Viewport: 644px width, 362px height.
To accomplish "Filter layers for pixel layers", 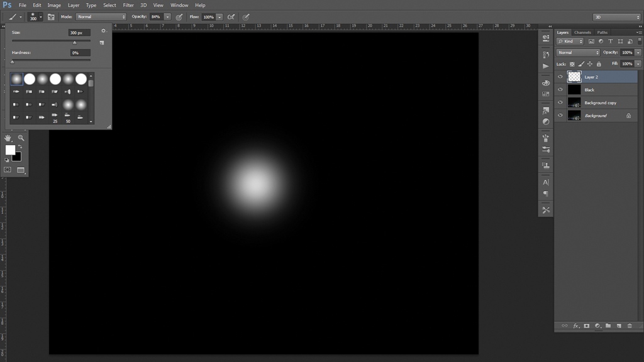I will click(x=591, y=41).
